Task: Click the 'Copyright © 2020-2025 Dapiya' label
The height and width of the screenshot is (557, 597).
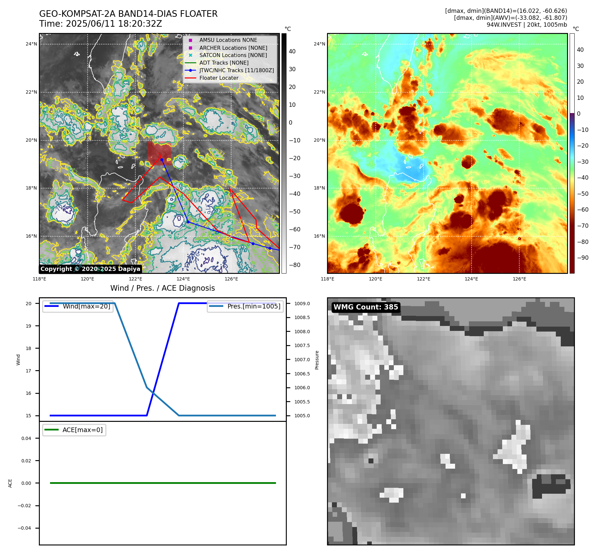Action: (91, 269)
